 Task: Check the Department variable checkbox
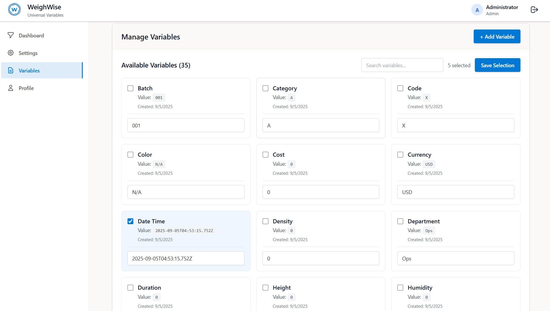click(400, 221)
